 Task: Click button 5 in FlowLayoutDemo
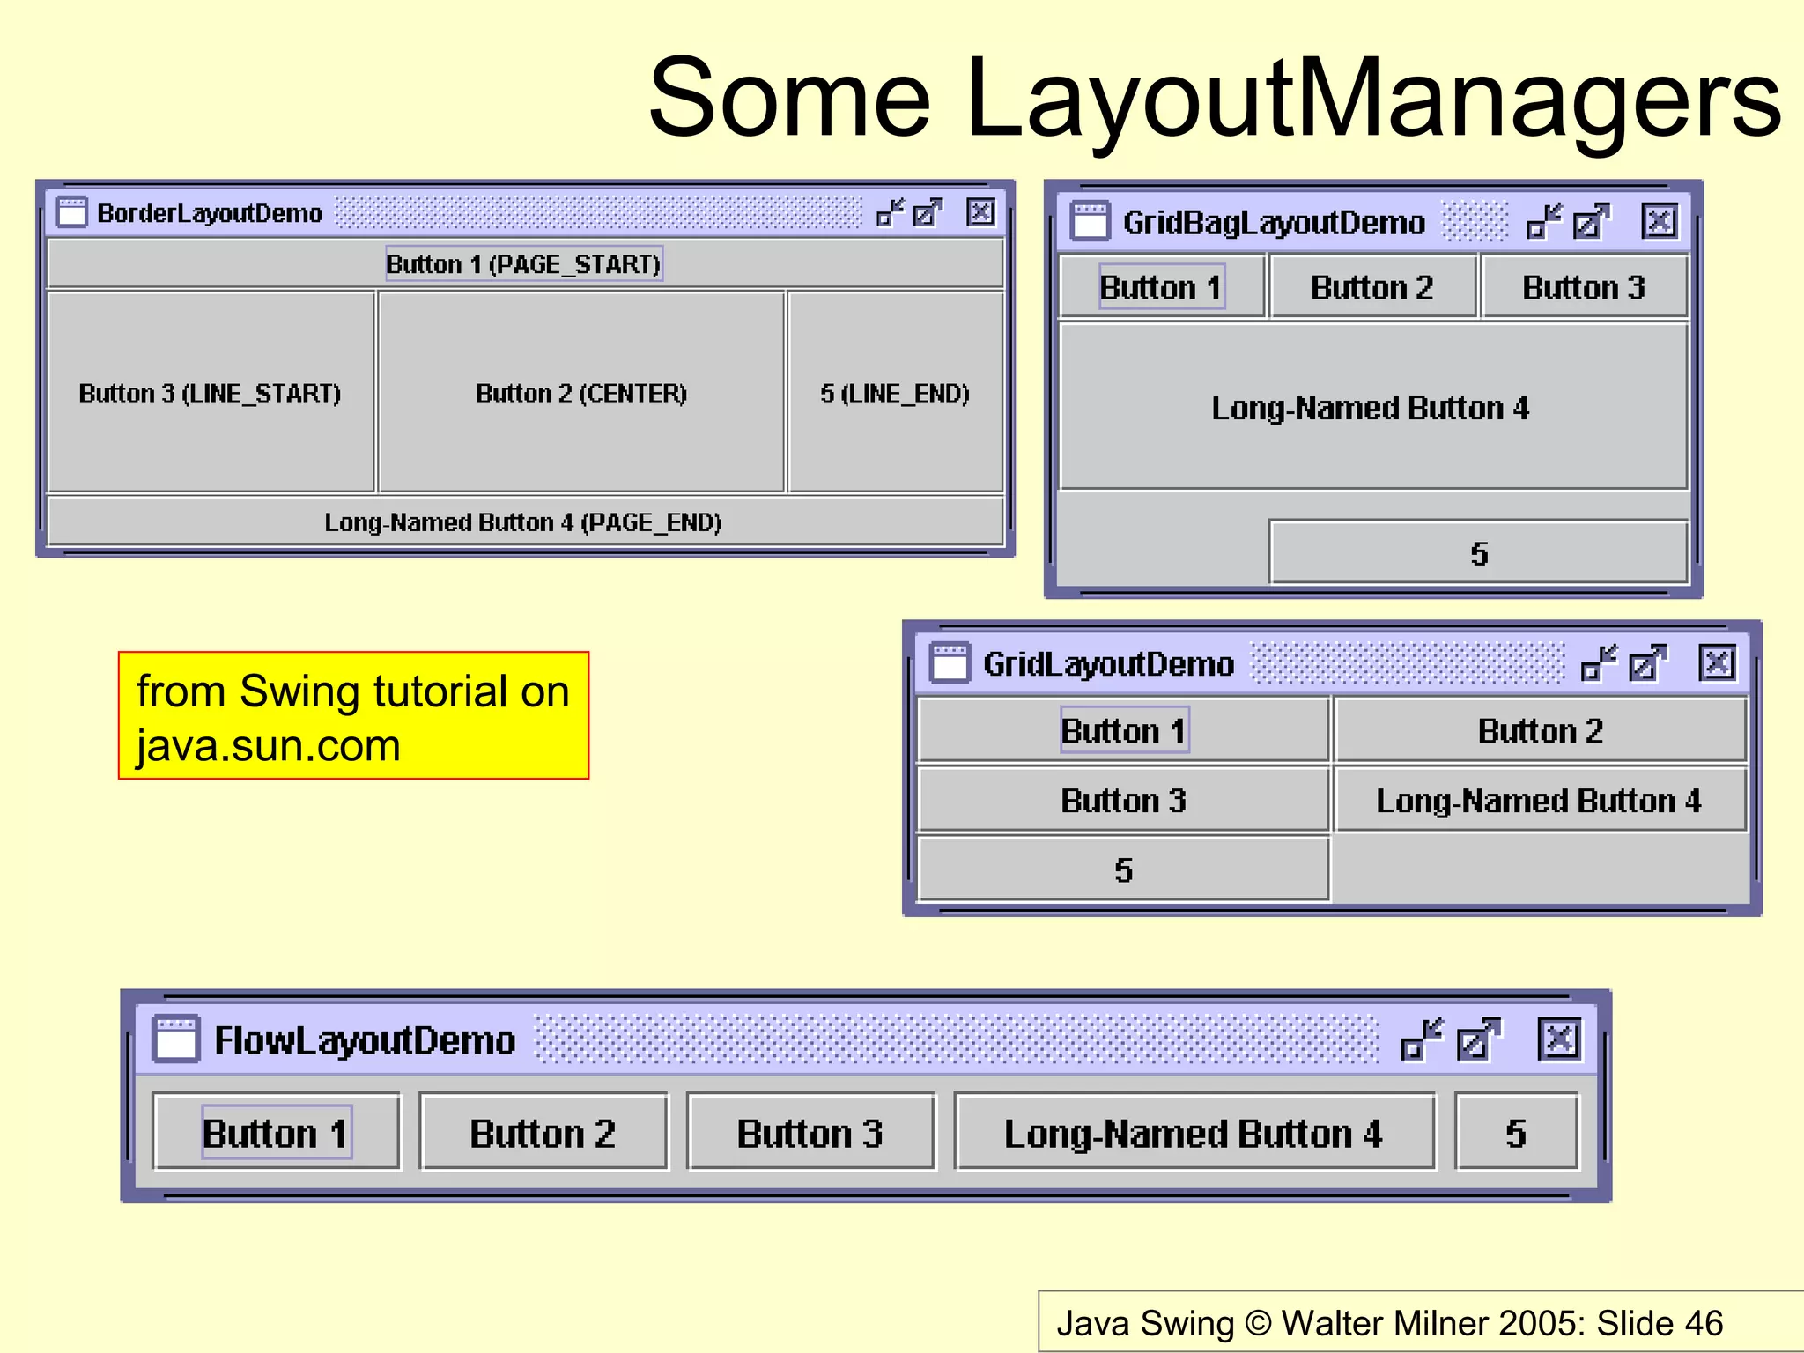pyautogui.click(x=1517, y=1132)
